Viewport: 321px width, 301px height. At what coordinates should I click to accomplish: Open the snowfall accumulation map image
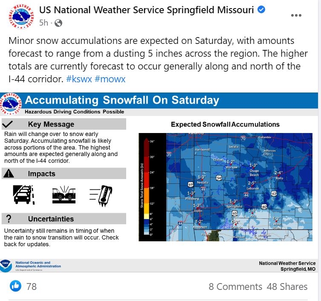tap(239, 187)
